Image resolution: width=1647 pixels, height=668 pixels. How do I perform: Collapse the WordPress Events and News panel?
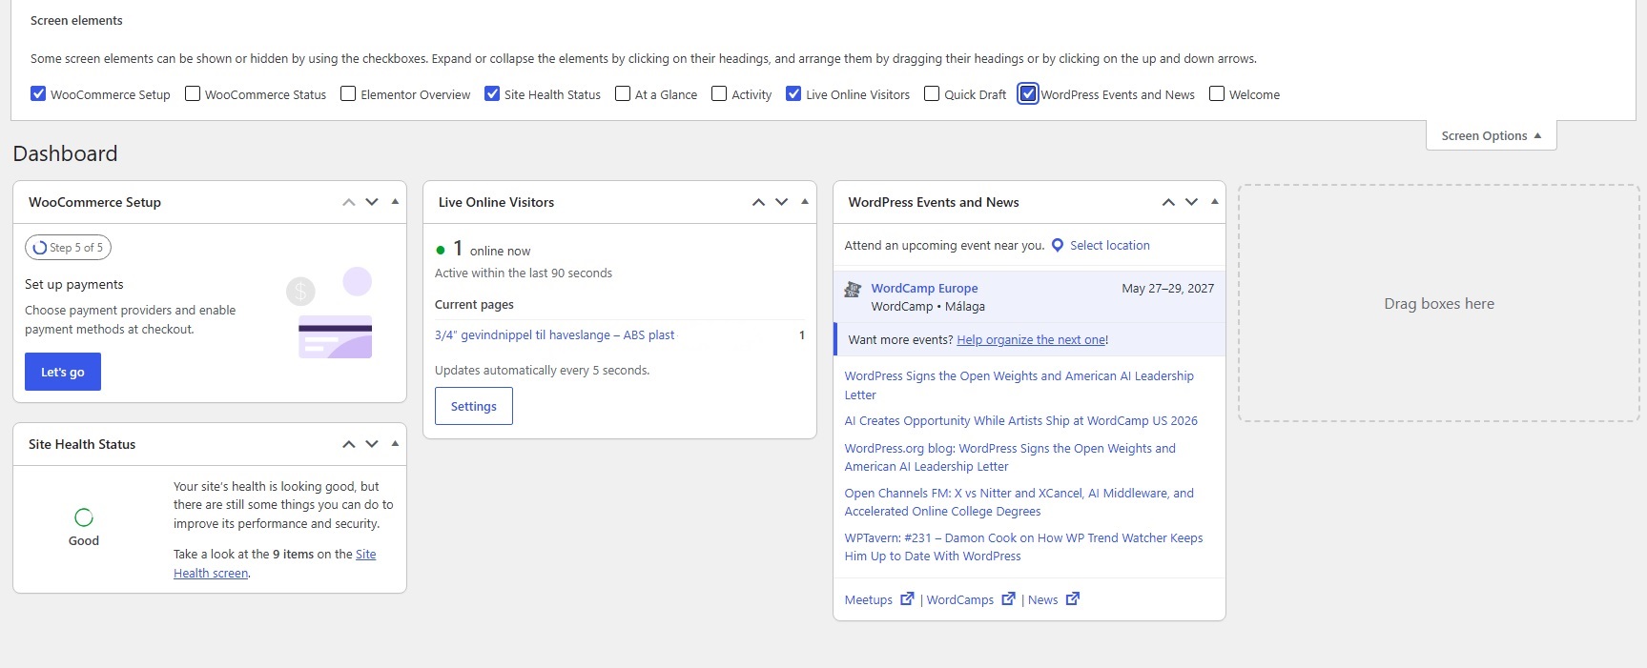coord(1215,202)
